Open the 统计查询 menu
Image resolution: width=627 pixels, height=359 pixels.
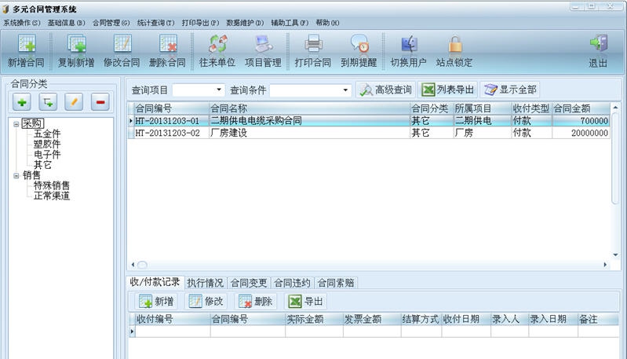155,23
